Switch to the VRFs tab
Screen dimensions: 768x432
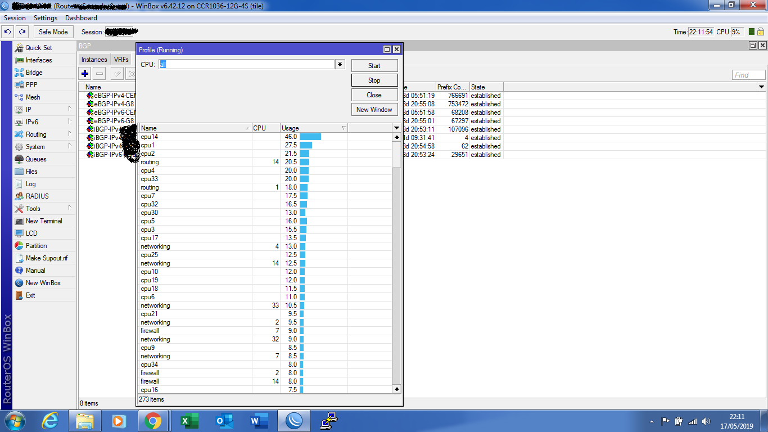point(121,60)
